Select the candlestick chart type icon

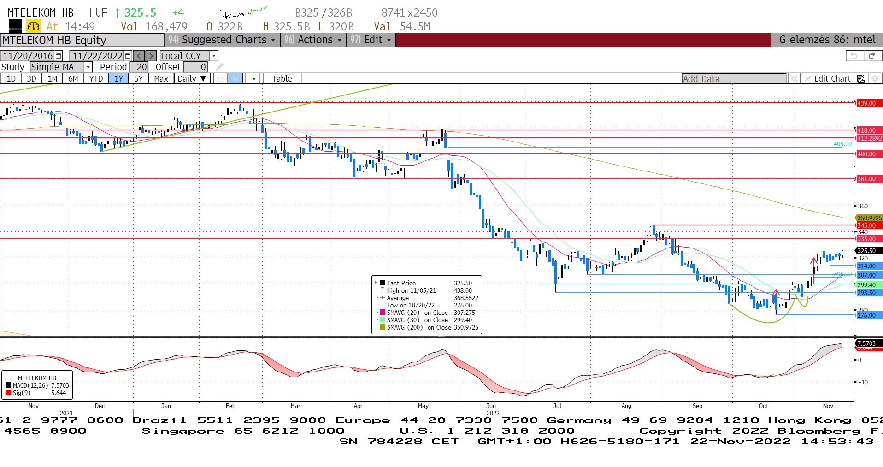[235, 79]
